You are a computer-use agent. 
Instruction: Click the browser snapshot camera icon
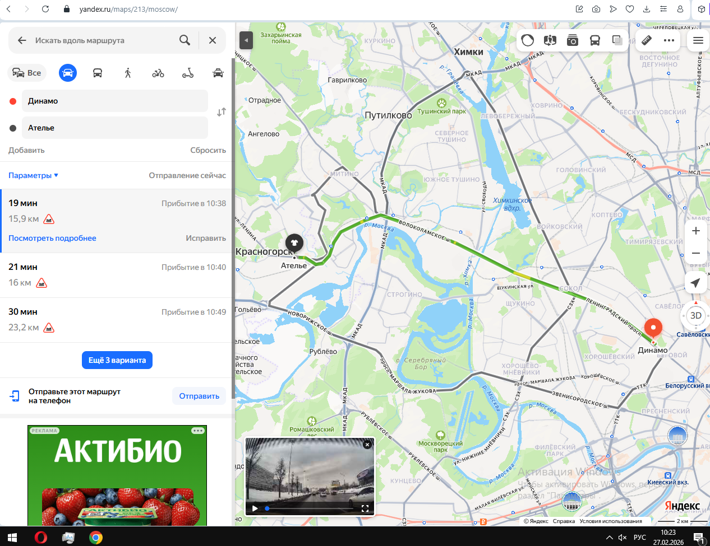coord(596,9)
